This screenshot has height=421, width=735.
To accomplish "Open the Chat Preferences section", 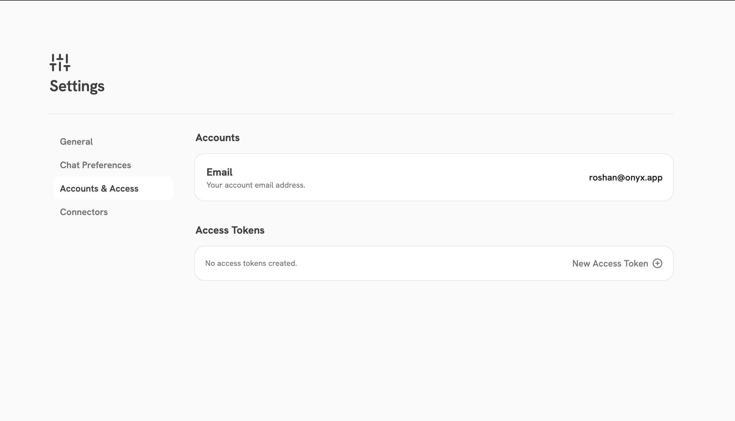I will (x=95, y=165).
